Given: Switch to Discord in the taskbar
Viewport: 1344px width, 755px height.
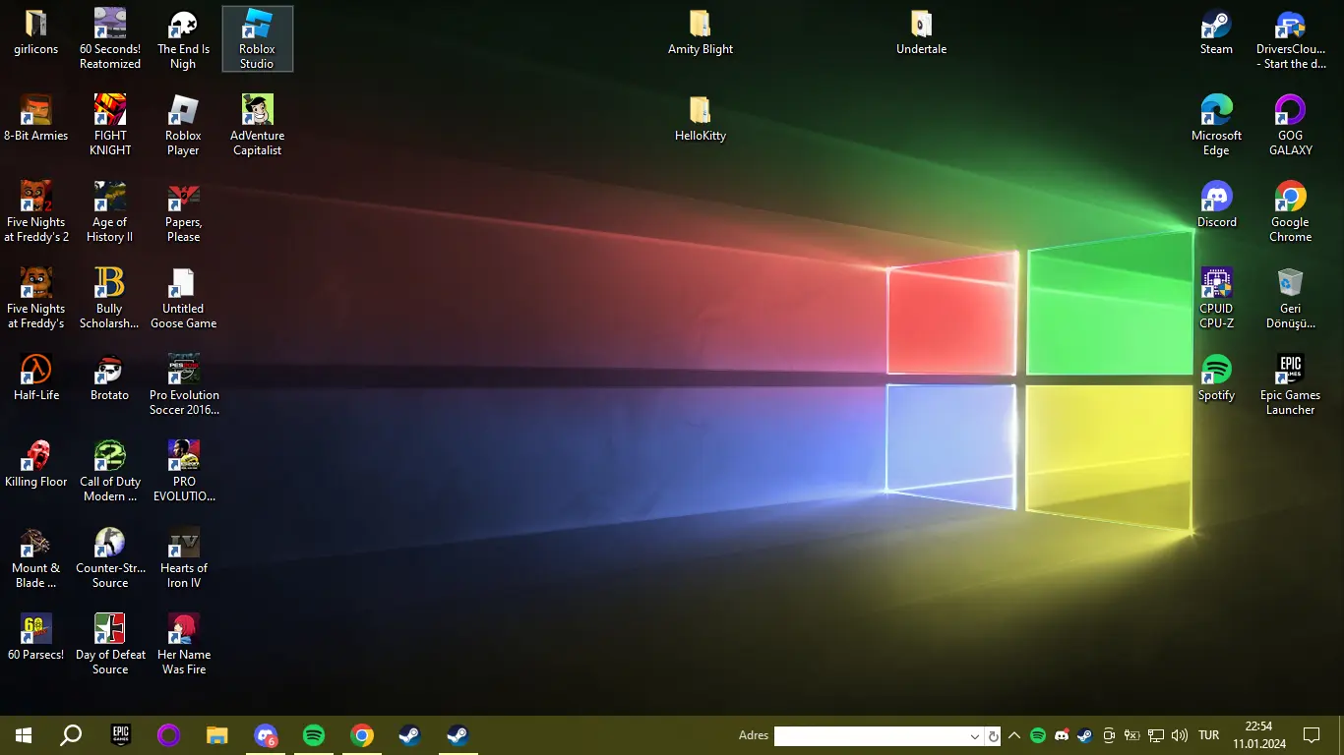Looking at the screenshot, I should pos(266,735).
